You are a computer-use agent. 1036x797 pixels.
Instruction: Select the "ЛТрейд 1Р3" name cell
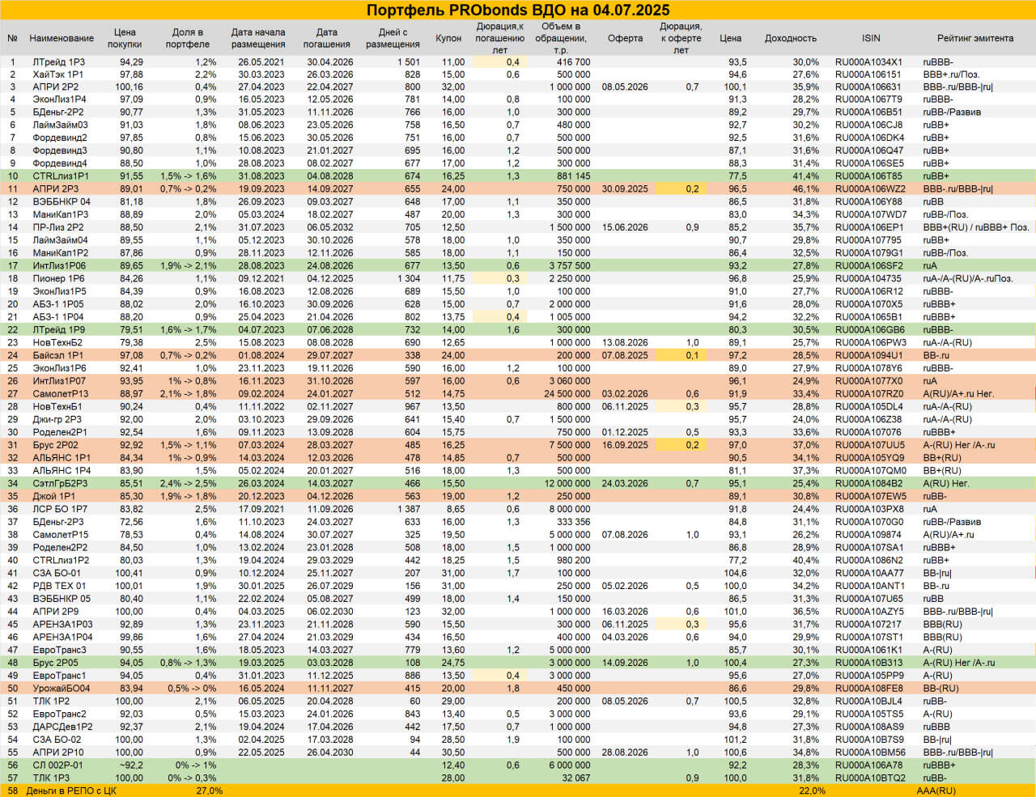pos(58,61)
